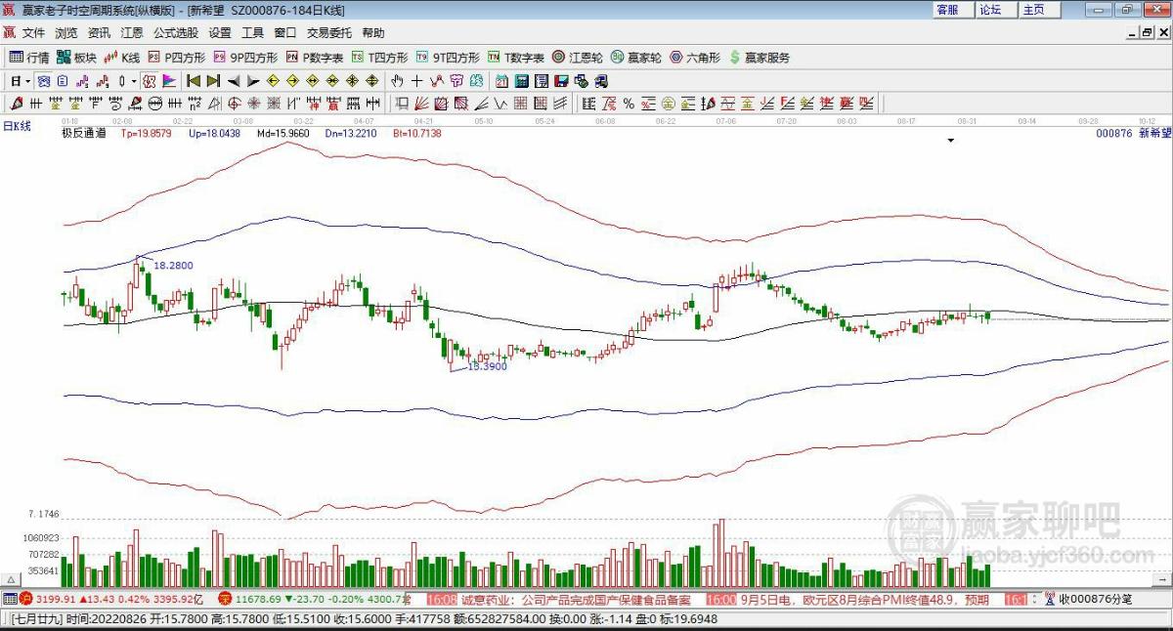Click yellow diamond right-shift icon
1173x631 pixels.
[x=292, y=80]
